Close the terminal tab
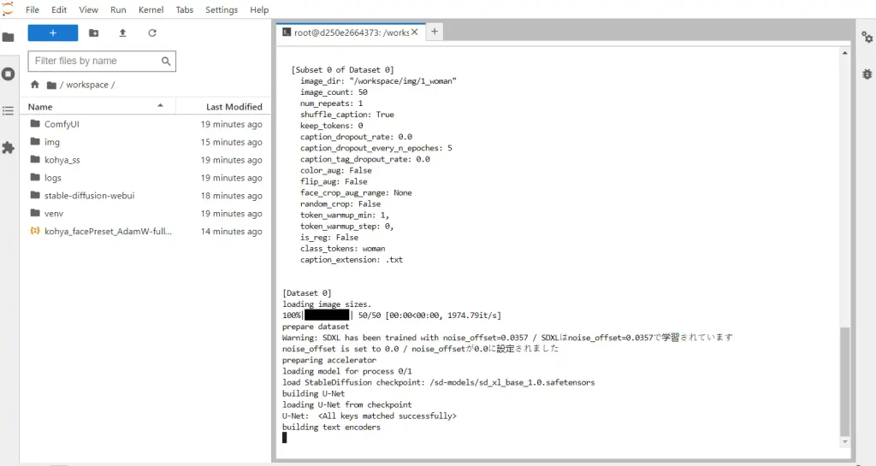 click(x=415, y=32)
